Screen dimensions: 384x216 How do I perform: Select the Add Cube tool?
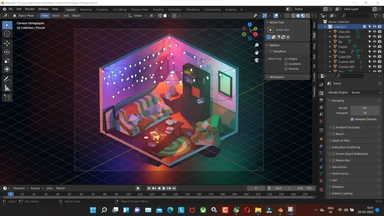[x=7, y=98]
